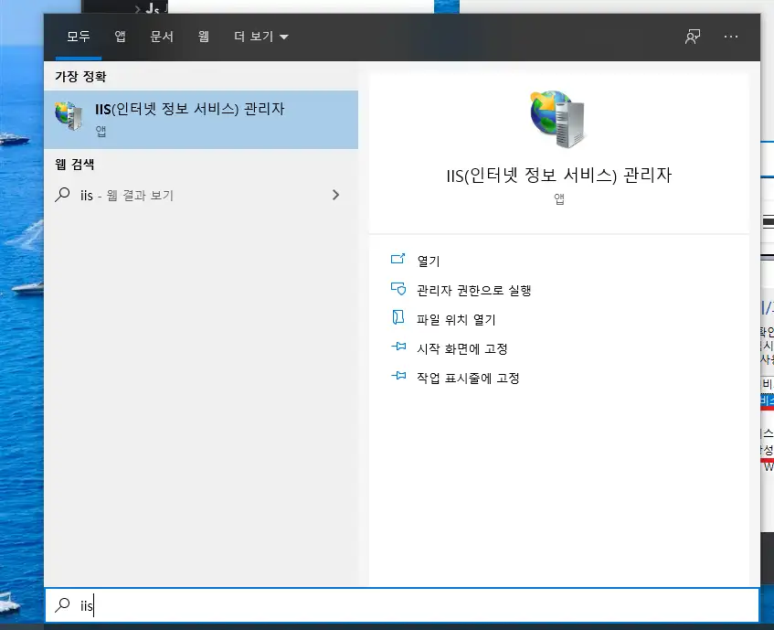Choose 작업 표시줄에 고정
774x630 pixels.
click(x=468, y=378)
